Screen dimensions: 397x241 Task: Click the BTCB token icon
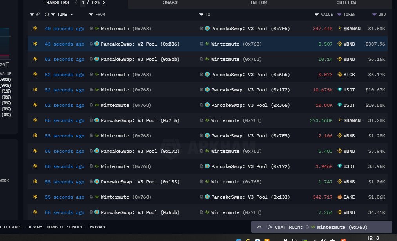[340, 74]
